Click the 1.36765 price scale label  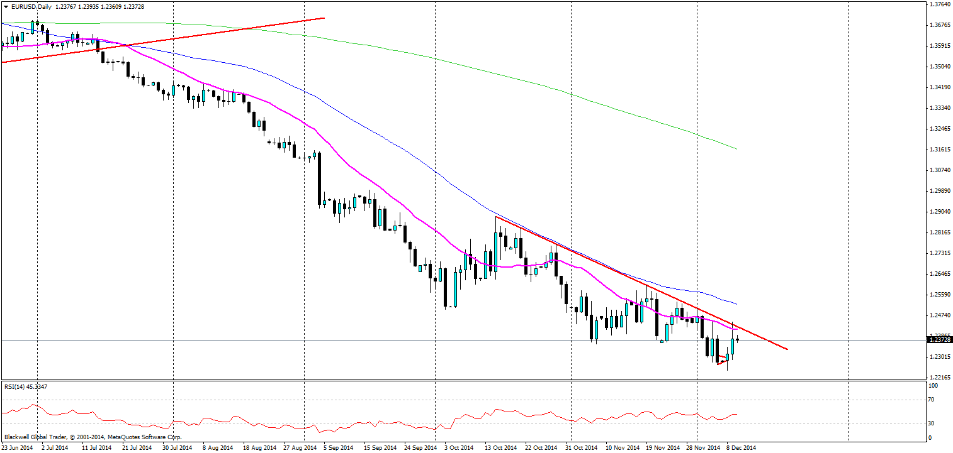point(939,25)
